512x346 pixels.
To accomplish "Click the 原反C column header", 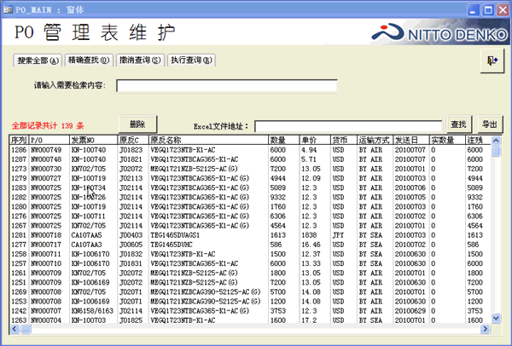I will [133, 141].
